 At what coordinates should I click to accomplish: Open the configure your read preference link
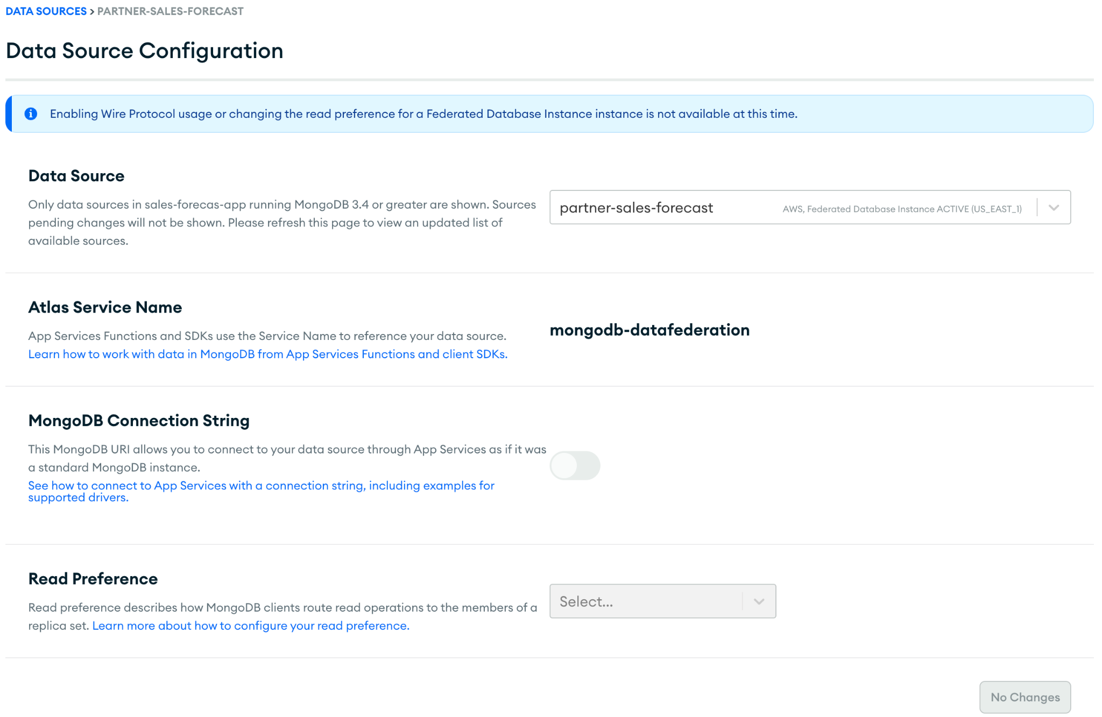pos(251,626)
